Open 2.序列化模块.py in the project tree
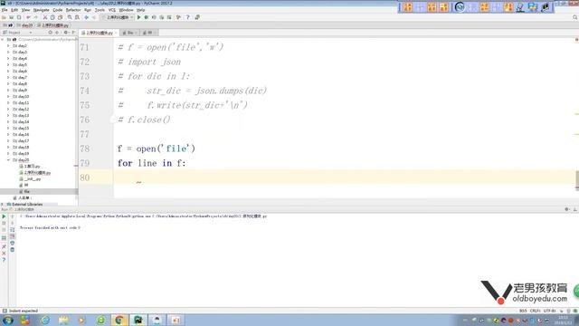This screenshot has width=579, height=326. click(x=35, y=173)
